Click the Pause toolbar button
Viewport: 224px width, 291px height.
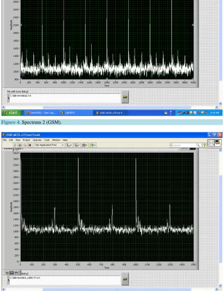pos(30,145)
